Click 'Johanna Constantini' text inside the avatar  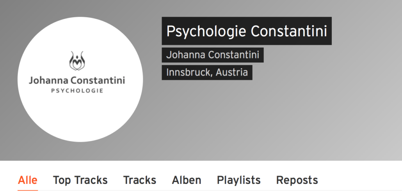(x=77, y=81)
